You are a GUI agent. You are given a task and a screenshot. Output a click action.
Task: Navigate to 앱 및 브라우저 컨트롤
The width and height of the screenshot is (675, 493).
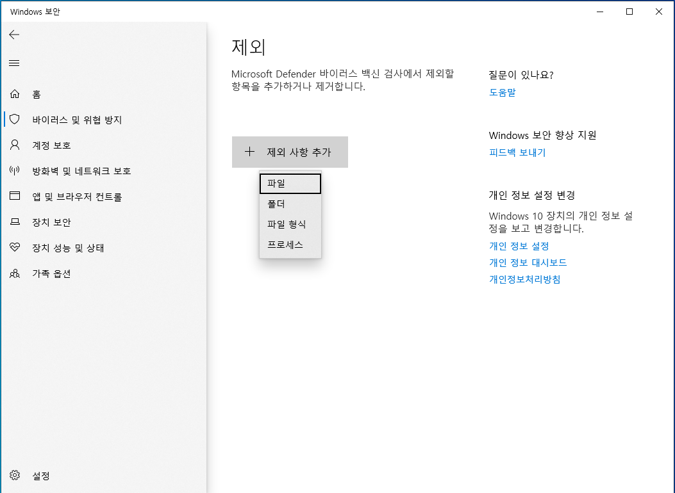77,197
